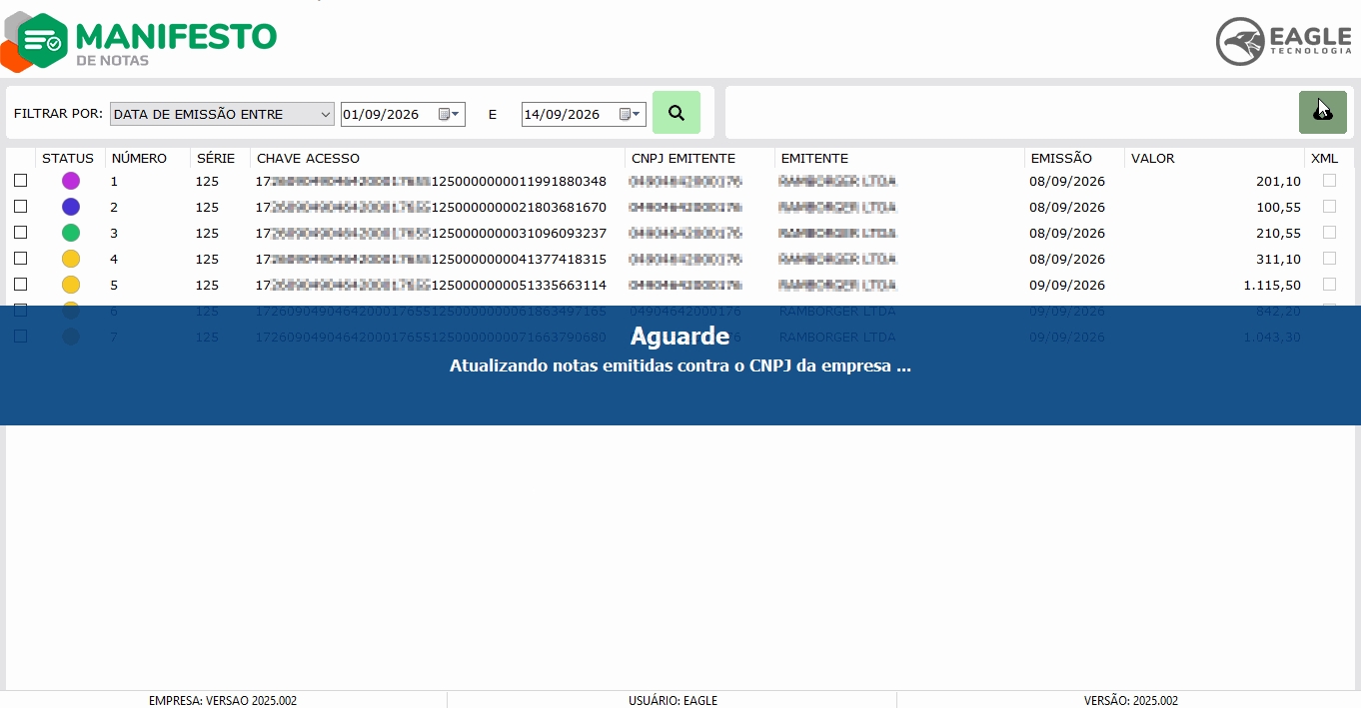Image resolution: width=1361 pixels, height=708 pixels.
Task: Click the STATUS column header
Action: click(68, 158)
